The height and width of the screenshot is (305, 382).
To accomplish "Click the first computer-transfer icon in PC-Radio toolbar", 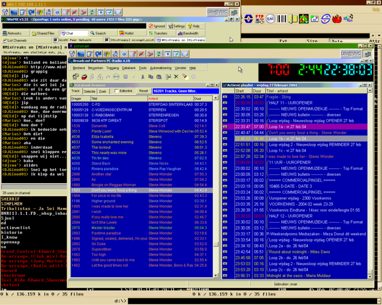I will click(x=75, y=77).
